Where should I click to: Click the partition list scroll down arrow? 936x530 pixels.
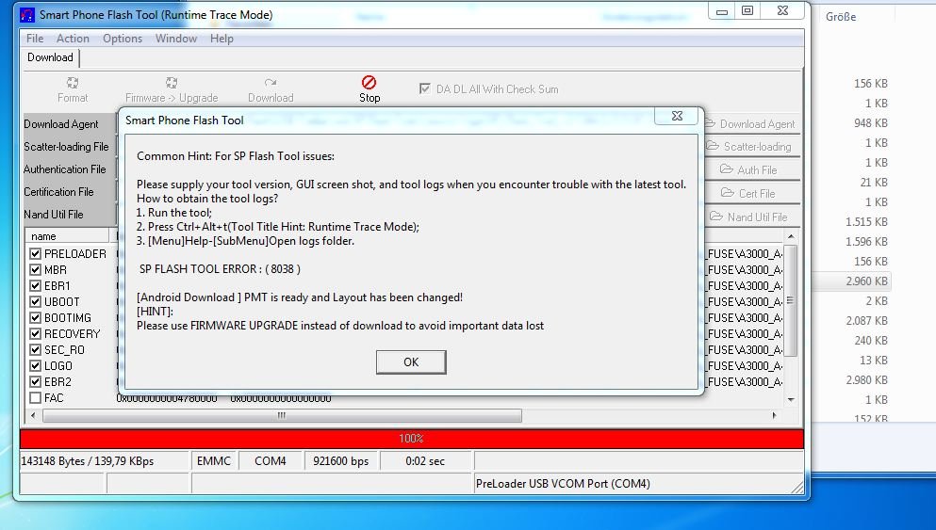[790, 399]
